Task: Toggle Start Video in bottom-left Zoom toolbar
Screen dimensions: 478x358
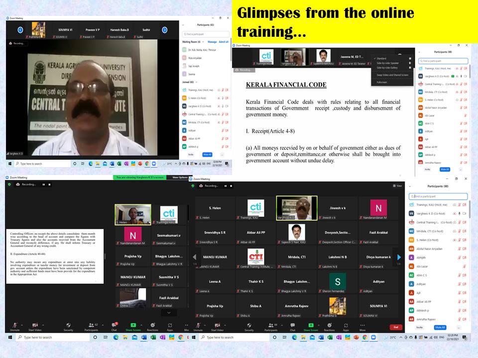Action: coord(35,327)
